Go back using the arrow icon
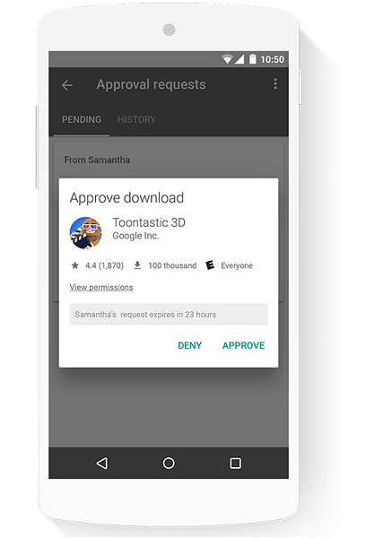 coord(67,85)
